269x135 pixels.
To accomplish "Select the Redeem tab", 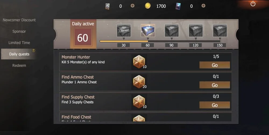I will pos(19,65).
